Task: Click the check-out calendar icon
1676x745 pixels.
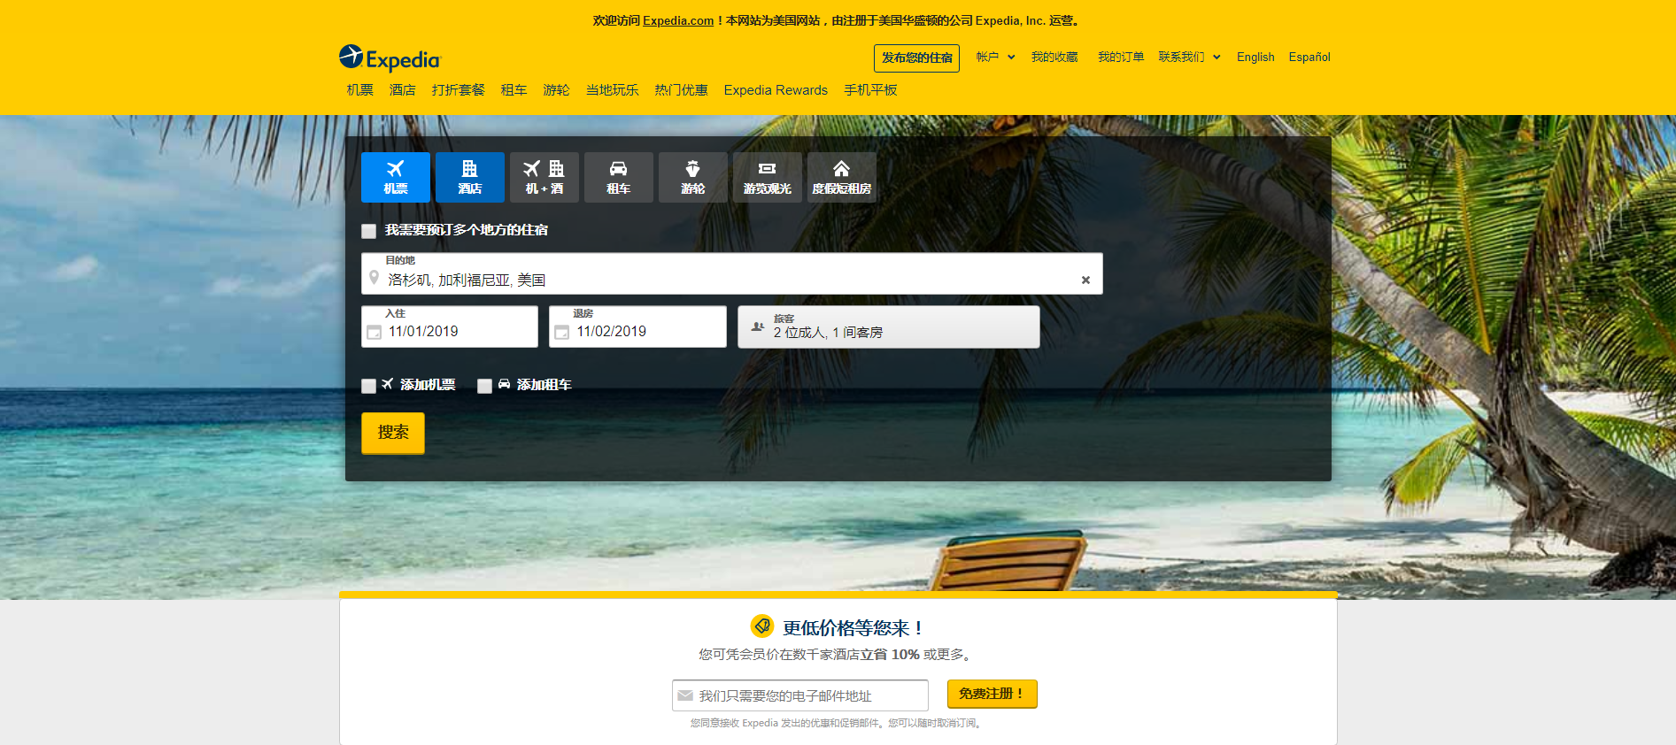Action: point(562,333)
